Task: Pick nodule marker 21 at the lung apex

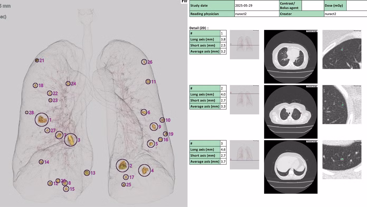Action: tap(37, 60)
